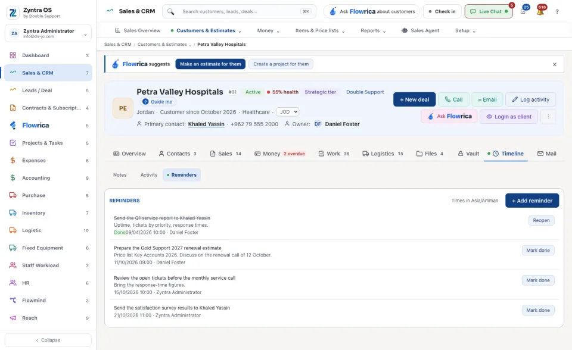Toggle Live Chat availability
This screenshot has width=572, height=350.
coord(489,12)
